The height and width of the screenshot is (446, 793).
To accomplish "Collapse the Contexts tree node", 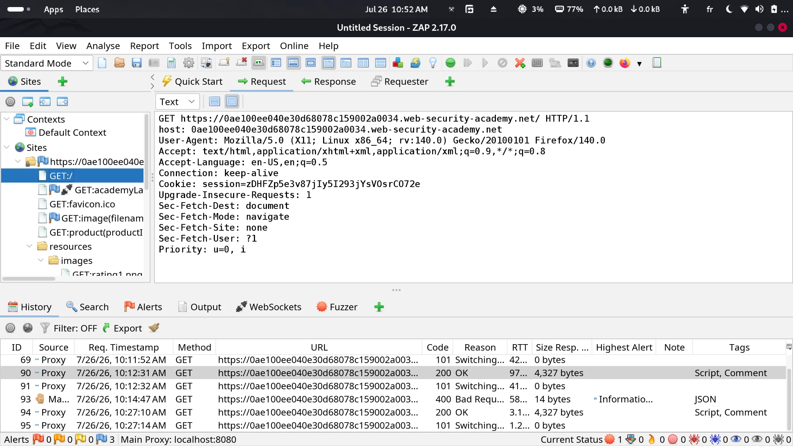I will coord(7,119).
